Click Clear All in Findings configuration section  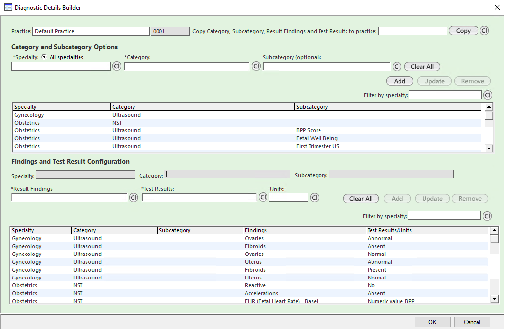[361, 199]
